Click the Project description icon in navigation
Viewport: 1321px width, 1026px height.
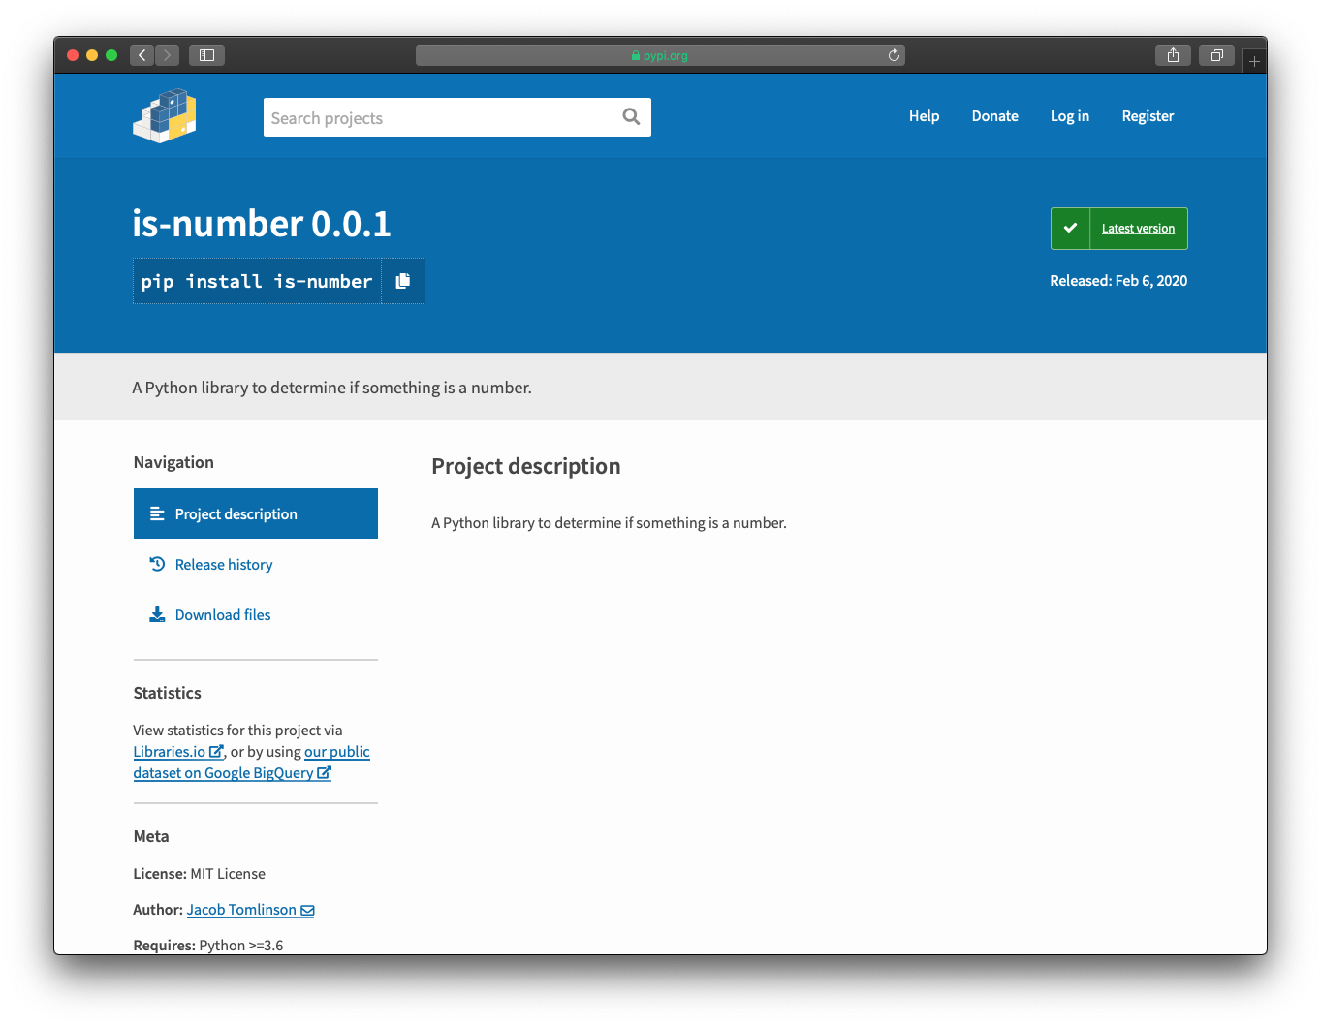pos(157,513)
